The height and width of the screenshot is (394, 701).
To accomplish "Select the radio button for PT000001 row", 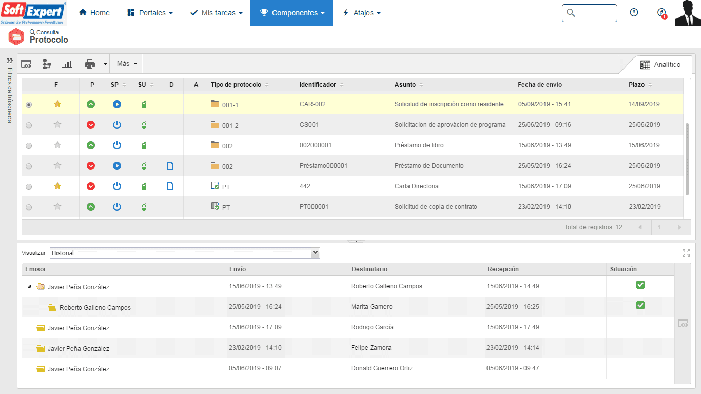I will (x=29, y=207).
